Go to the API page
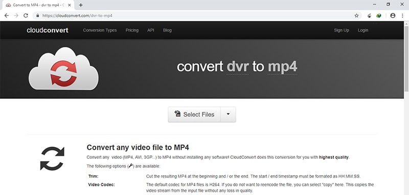The height and width of the screenshot is (195, 409). (150, 30)
